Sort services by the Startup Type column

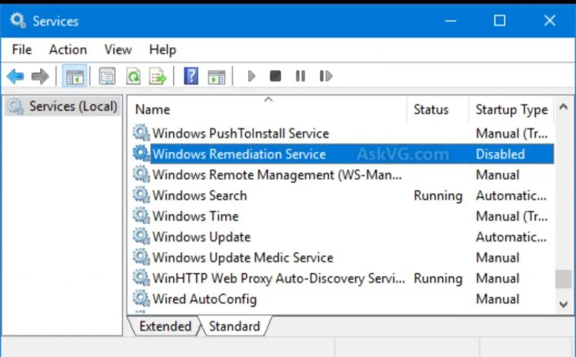511,109
